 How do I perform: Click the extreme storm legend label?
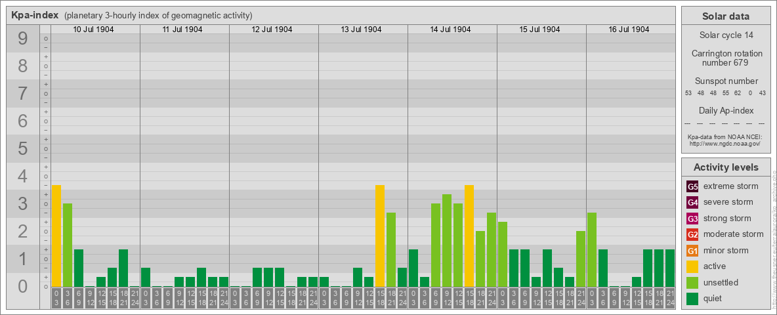730,186
